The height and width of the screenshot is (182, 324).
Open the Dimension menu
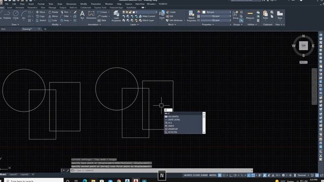tap(71, 4)
